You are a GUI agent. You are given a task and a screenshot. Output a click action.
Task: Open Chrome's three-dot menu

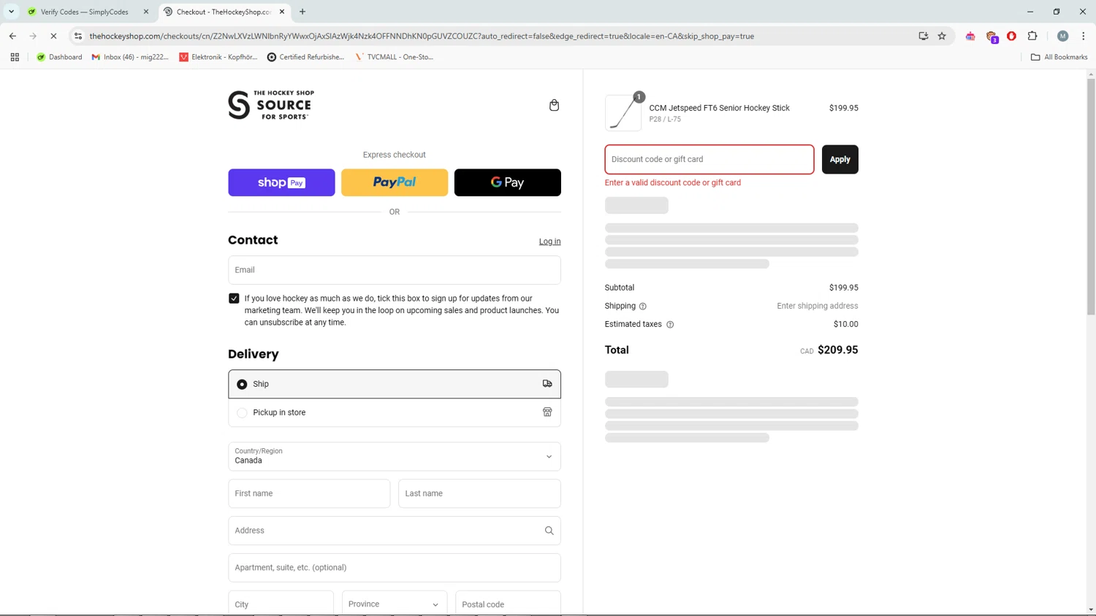pos(1084,36)
